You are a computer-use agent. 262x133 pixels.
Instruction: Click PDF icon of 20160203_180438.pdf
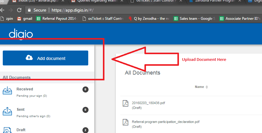[126, 103]
